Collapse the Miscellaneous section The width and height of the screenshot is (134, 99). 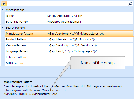(x=3, y=10)
